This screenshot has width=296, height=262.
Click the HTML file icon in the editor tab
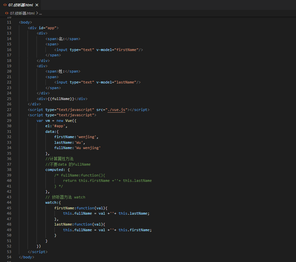[5, 5]
